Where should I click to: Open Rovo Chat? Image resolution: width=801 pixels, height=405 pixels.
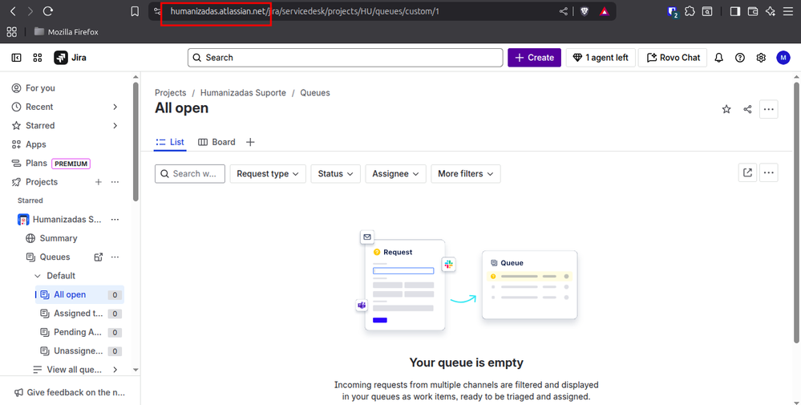click(674, 58)
